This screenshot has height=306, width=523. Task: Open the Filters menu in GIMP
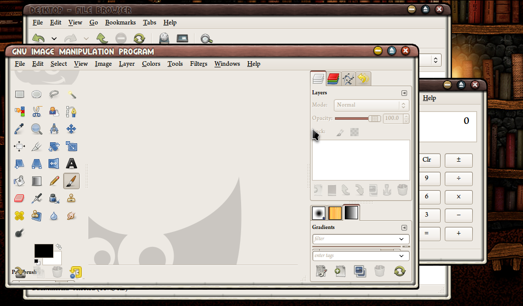[199, 64]
